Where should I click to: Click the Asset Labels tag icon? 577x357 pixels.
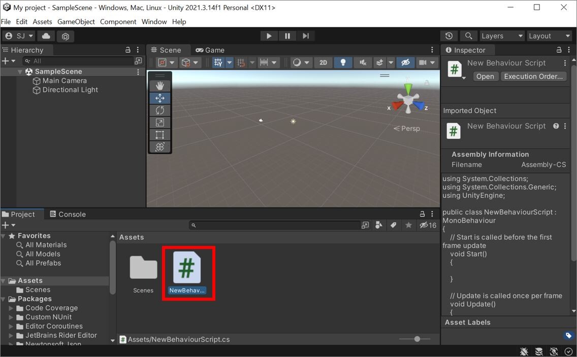(568, 335)
